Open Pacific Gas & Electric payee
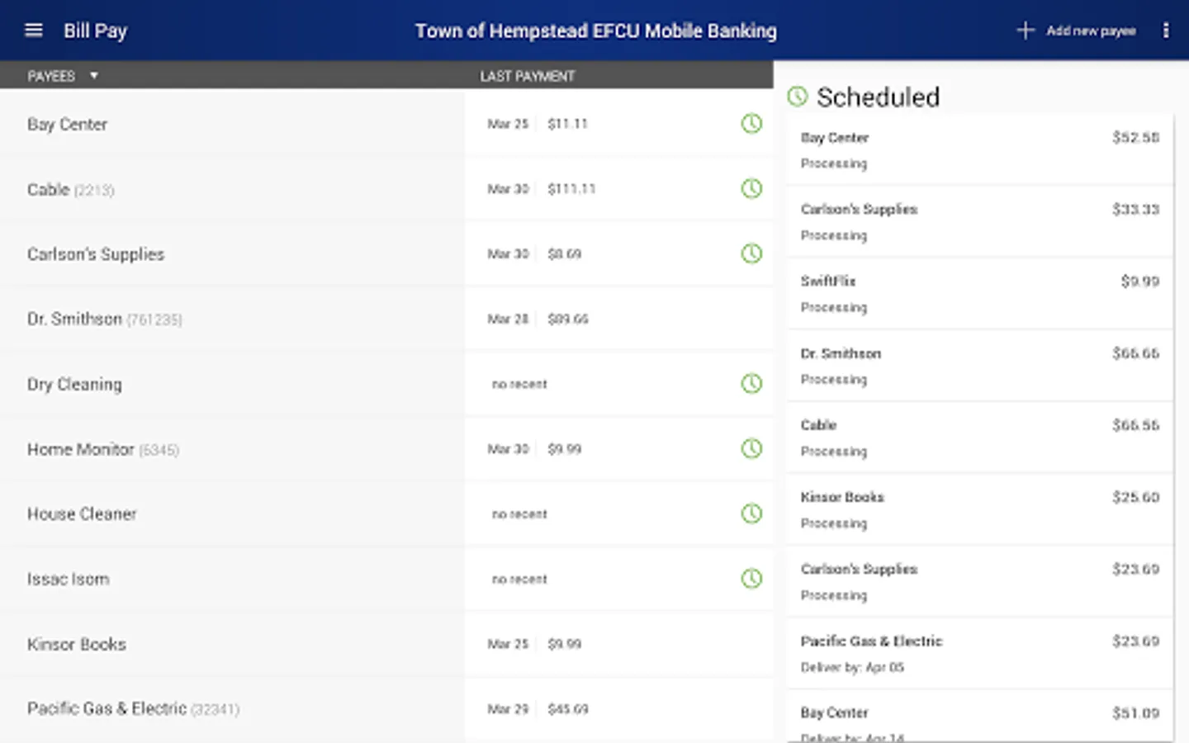The image size is (1189, 743). point(386,709)
